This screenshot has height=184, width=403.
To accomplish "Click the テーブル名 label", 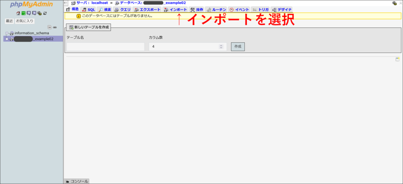I will click(75, 37).
